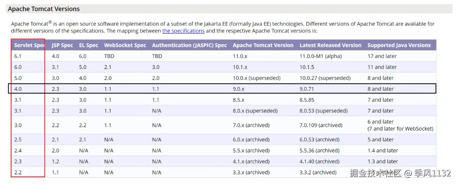Select the 11.0.x Tomcat version cell

[x=240, y=56]
